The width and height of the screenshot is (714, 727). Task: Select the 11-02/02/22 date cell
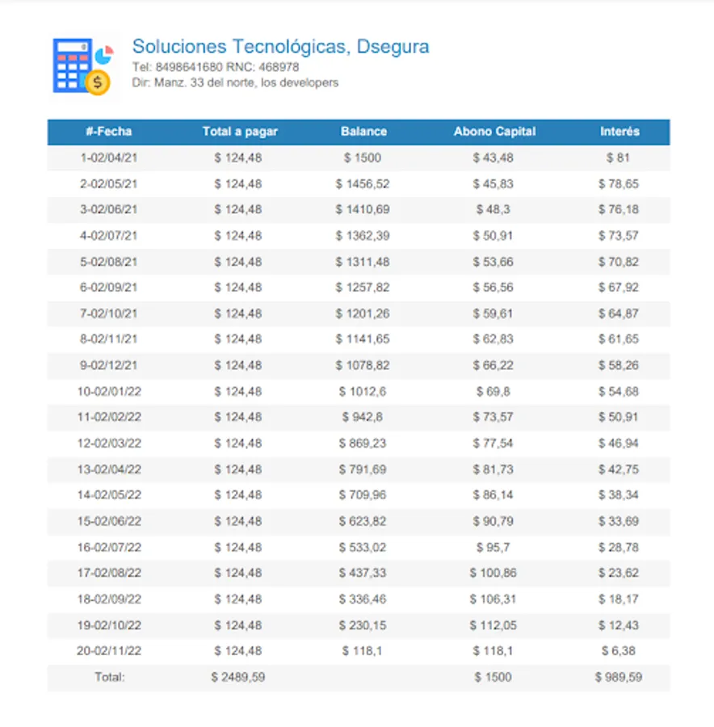(x=109, y=418)
